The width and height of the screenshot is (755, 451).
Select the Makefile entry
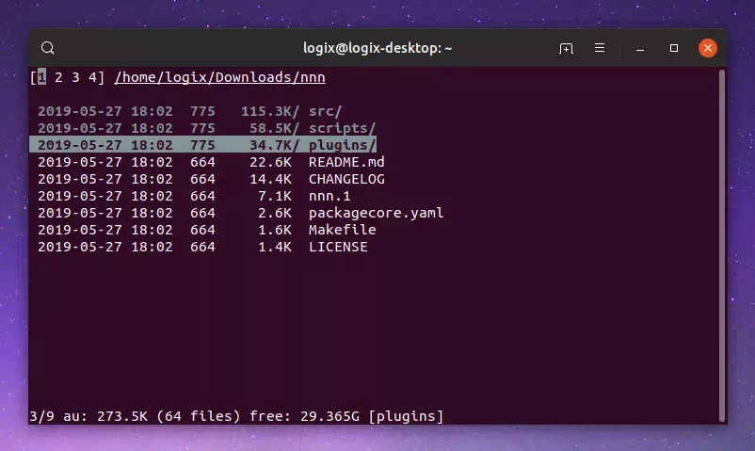(x=342, y=230)
